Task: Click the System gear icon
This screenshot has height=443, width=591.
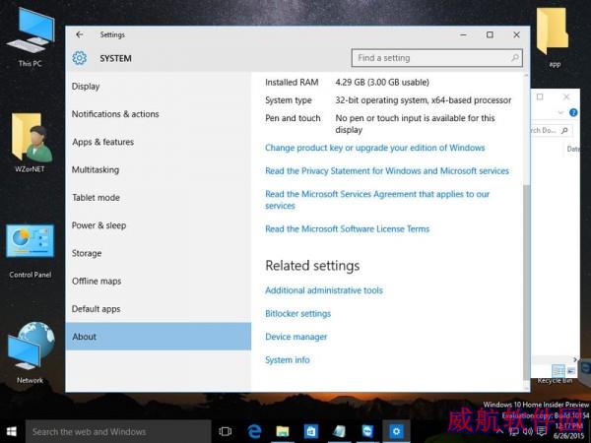Action: tap(80, 58)
